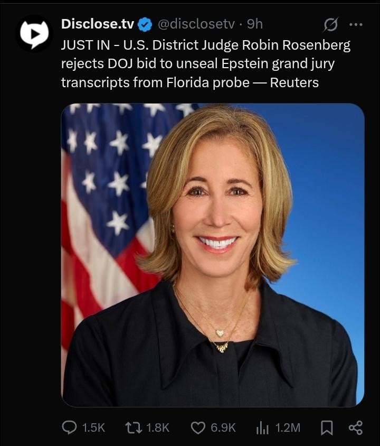
Task: Click the reply speech bubble icon
Action: point(69,428)
